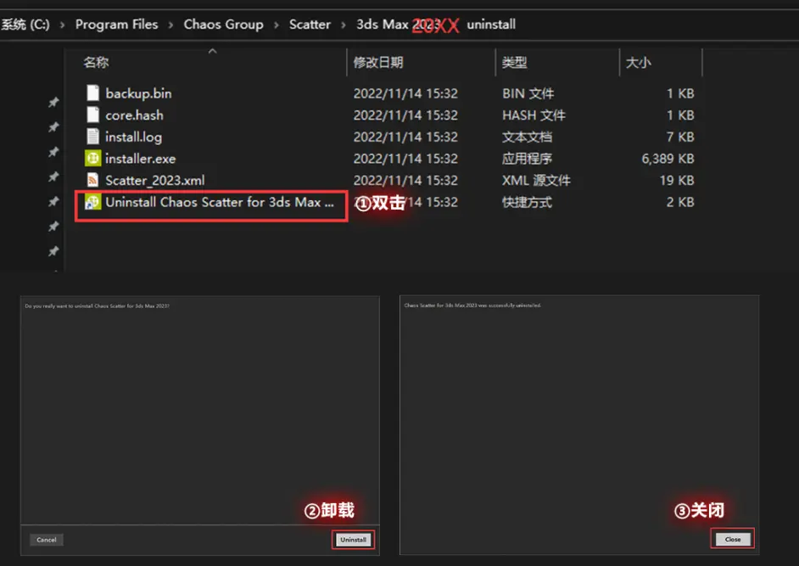Select the core.hash file name

(135, 115)
